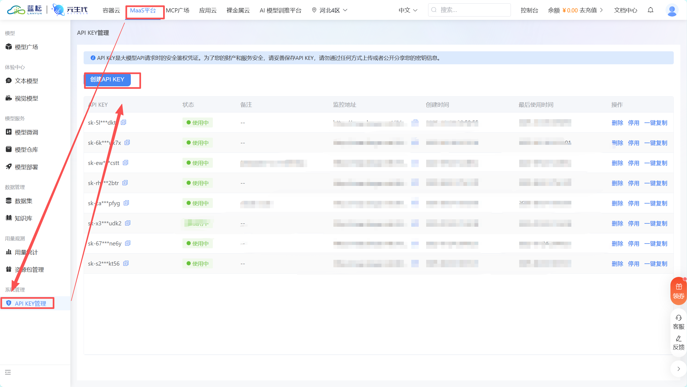Expand the 河北4区 region dropdown
The width and height of the screenshot is (687, 387).
tap(330, 10)
